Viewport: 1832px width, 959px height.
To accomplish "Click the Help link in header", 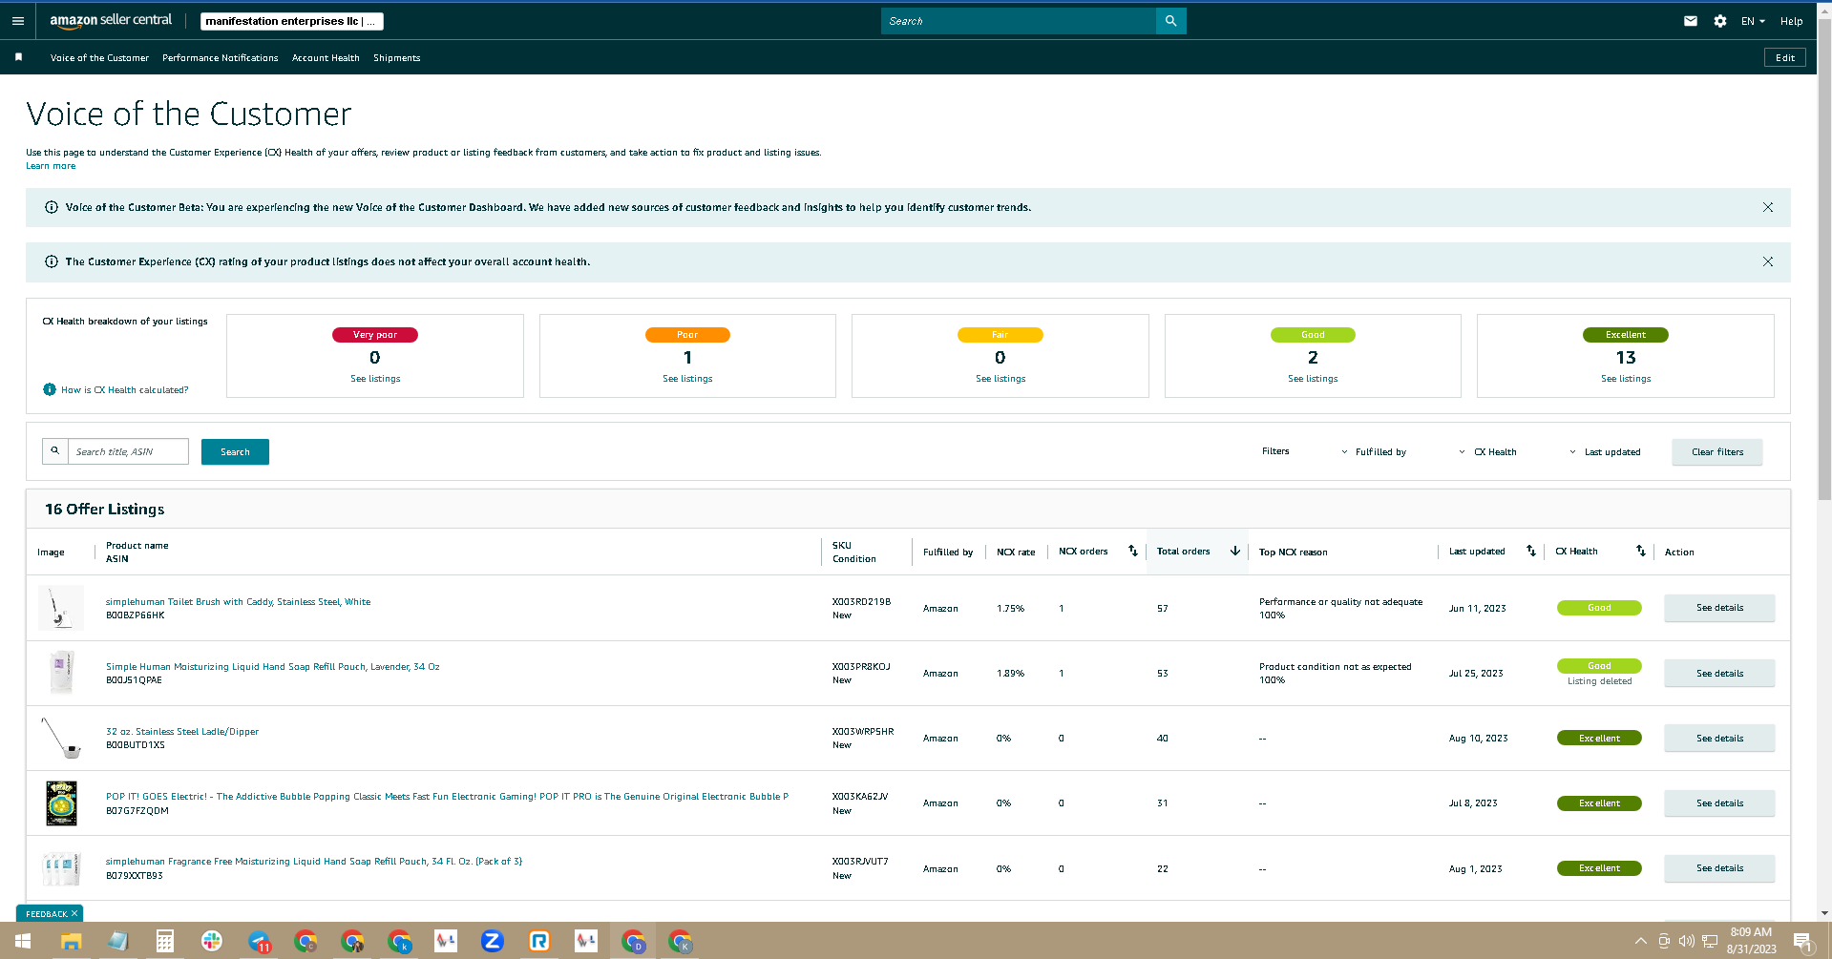I will (x=1791, y=21).
